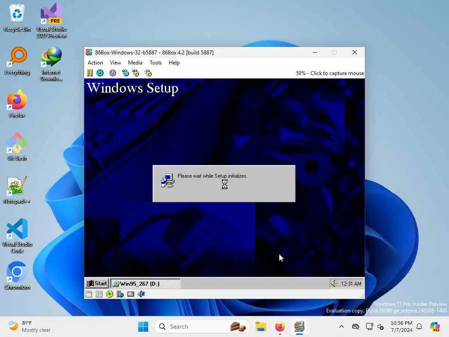Select Chromium desktop shortcut

click(17, 276)
